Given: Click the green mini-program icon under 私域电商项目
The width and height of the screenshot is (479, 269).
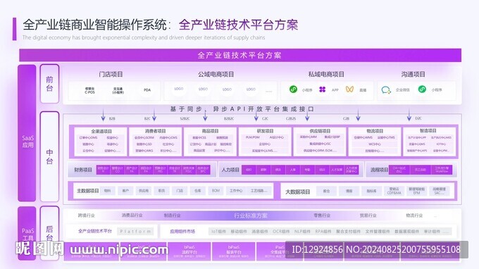Looking at the screenshot, I should [x=293, y=89].
